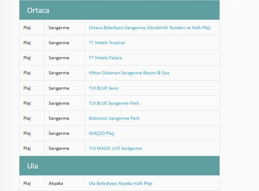The height and width of the screenshot is (191, 259).
Task: Select Sarıgerme cell in Robinson row
Action: tap(59, 118)
